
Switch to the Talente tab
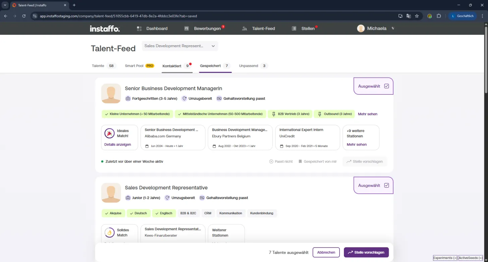tap(104, 66)
